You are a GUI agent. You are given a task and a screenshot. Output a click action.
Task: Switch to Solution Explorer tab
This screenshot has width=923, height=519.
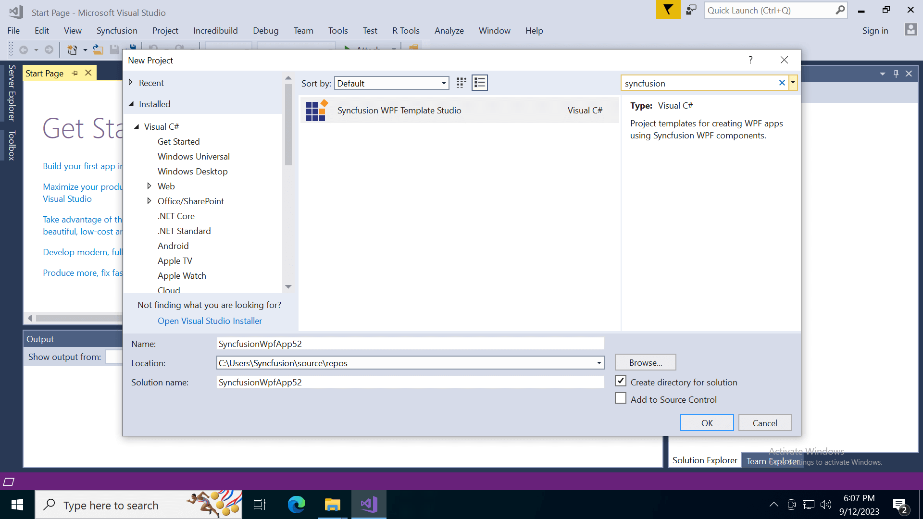(x=704, y=460)
